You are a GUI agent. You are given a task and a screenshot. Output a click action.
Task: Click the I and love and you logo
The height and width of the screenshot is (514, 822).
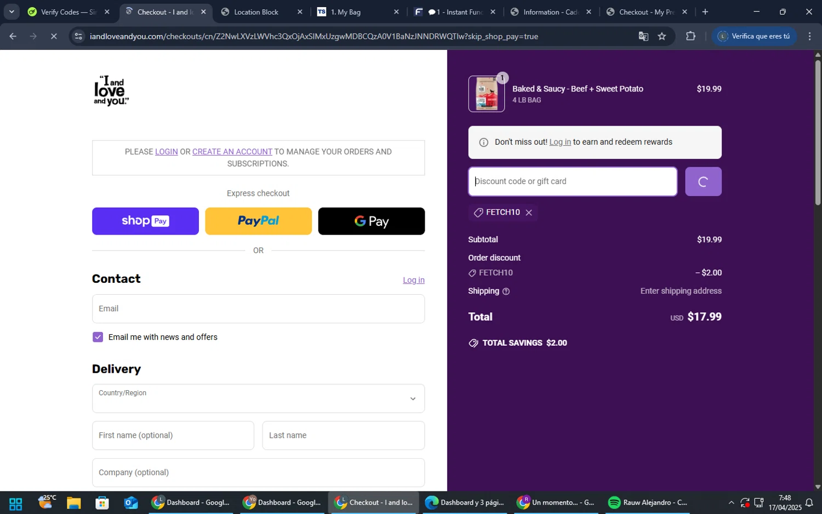click(x=111, y=91)
